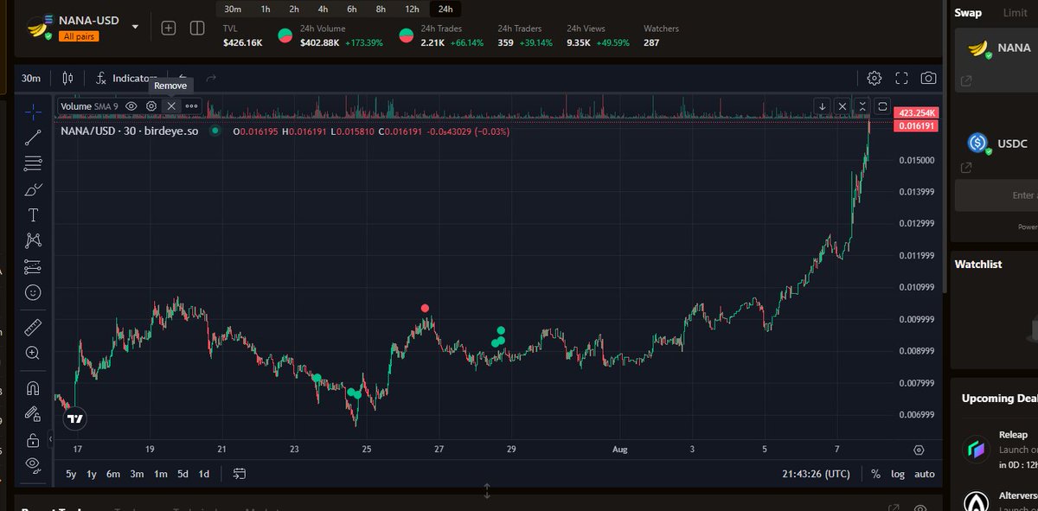Image resolution: width=1038 pixels, height=511 pixels.
Task: Select the 24h timeframe tab
Action: (x=444, y=8)
